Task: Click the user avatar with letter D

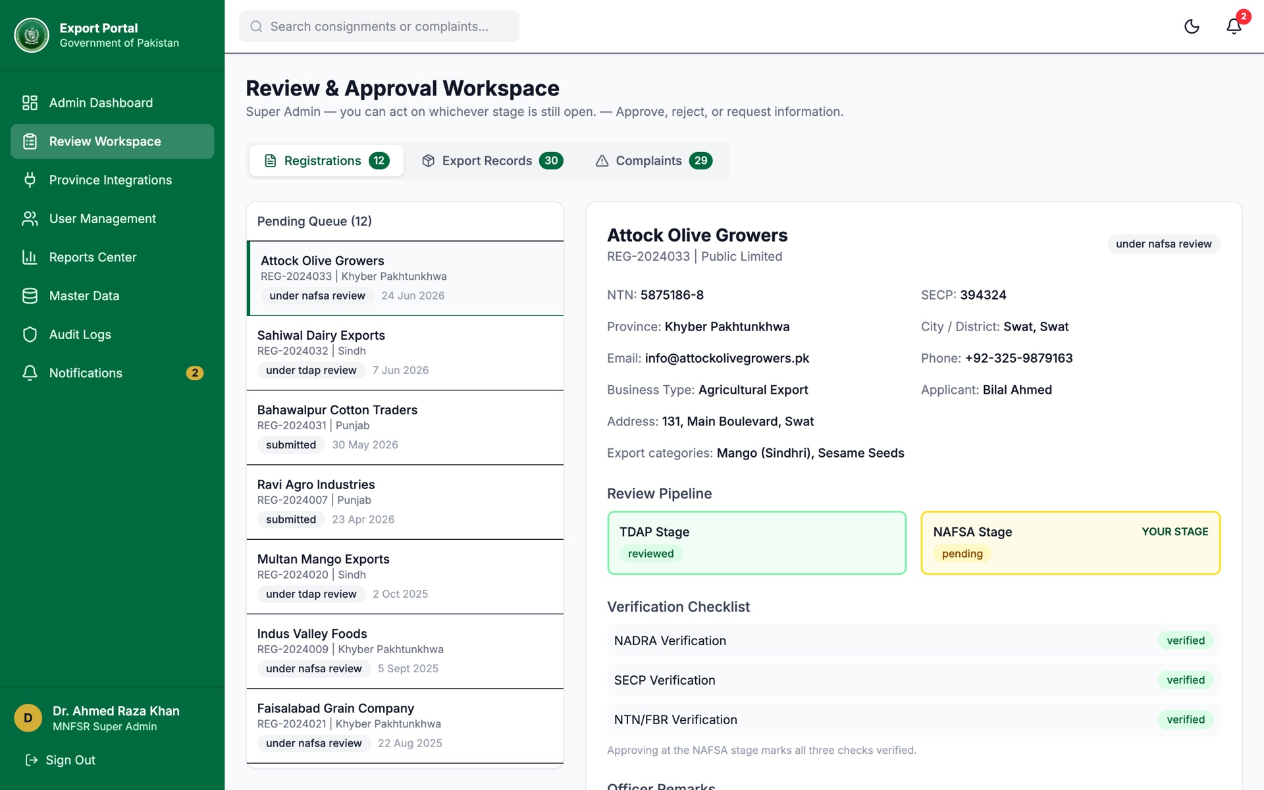Action: (28, 718)
